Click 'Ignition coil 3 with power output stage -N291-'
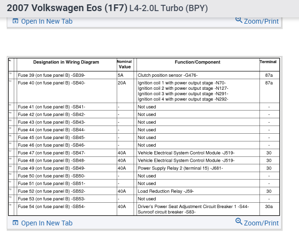Image resolution: width=299 pixels, height=238 pixels. coord(183,94)
